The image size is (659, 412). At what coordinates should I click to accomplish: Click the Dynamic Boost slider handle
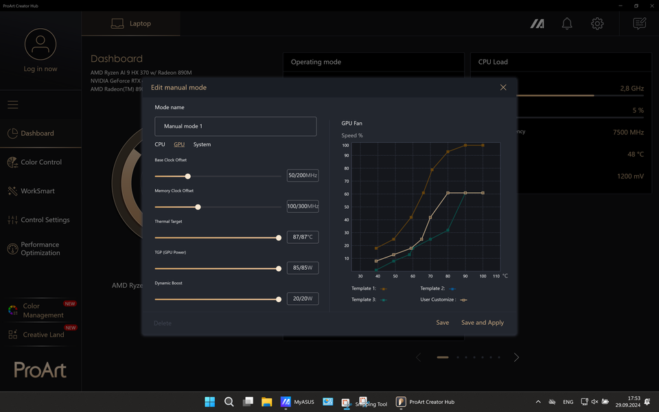click(279, 299)
